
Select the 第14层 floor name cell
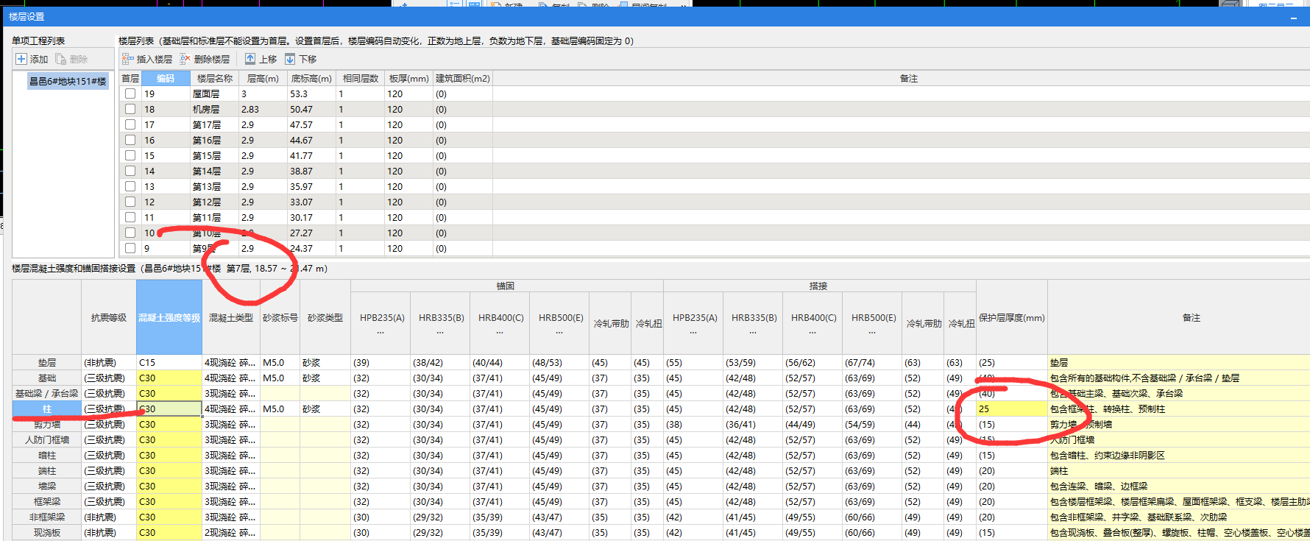(215, 171)
